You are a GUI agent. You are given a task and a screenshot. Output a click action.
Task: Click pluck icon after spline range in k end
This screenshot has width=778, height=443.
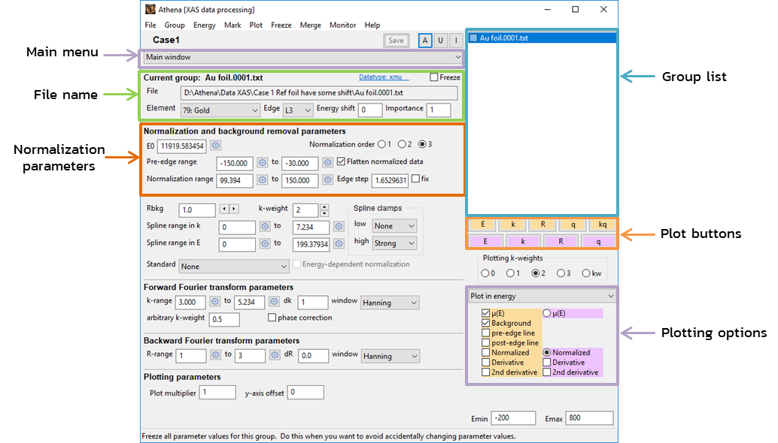pyautogui.click(x=339, y=226)
